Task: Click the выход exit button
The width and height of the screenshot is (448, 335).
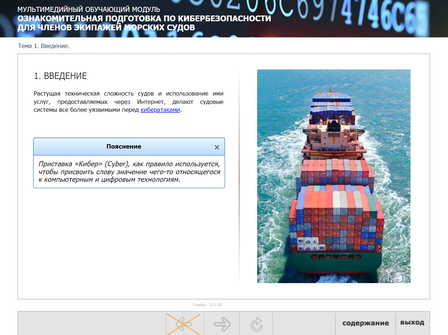Action: click(x=412, y=323)
